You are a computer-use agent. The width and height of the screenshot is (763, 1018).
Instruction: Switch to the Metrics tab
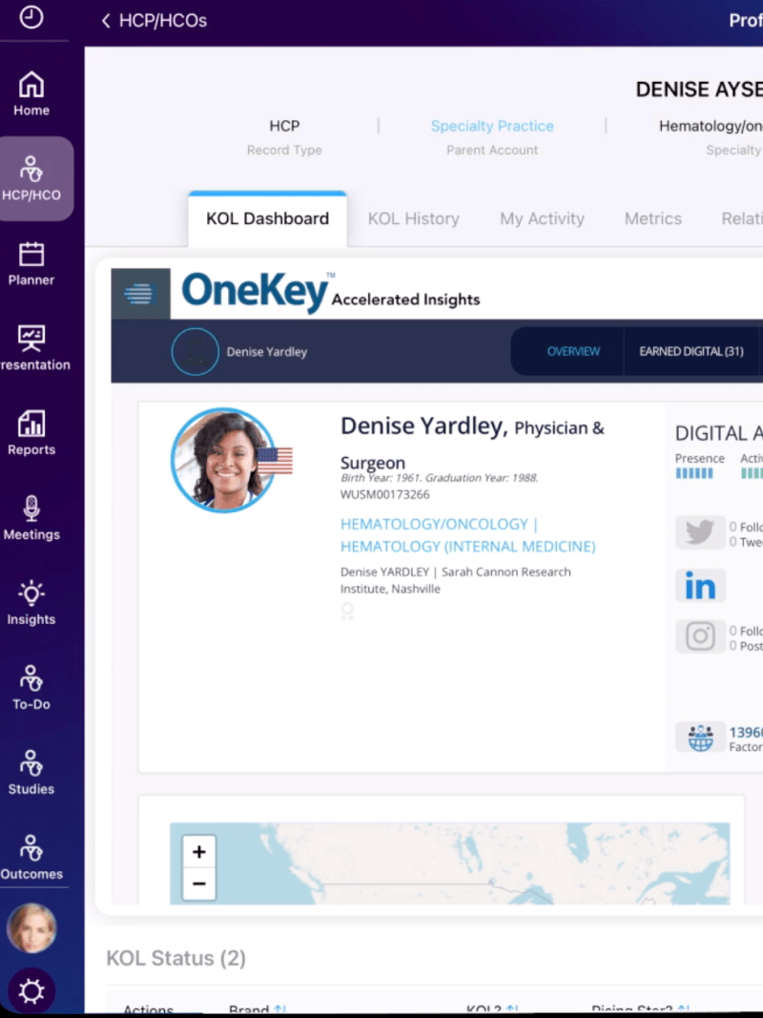(652, 218)
